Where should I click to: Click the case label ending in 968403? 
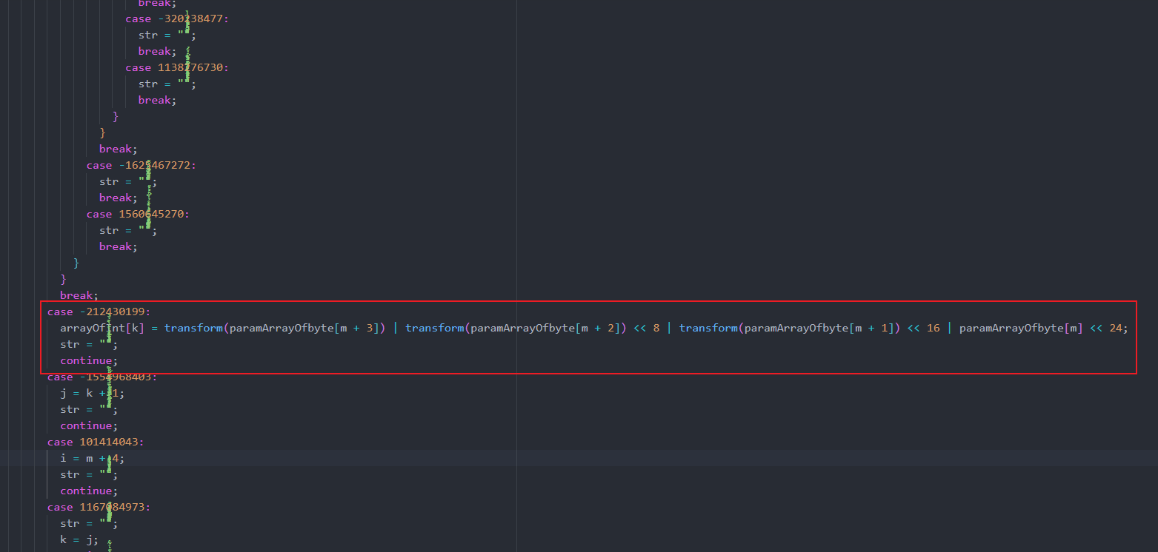point(102,377)
